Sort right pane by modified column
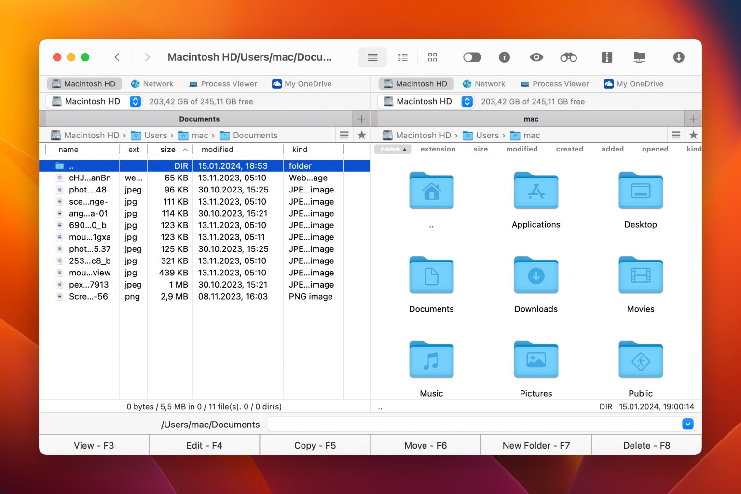The height and width of the screenshot is (494, 741). point(521,149)
